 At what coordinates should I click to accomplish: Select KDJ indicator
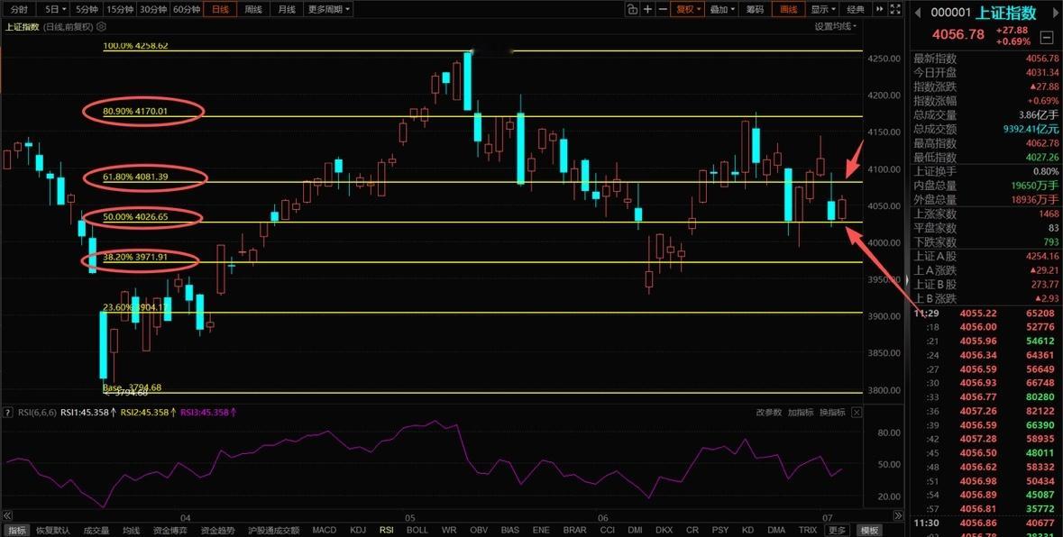pyautogui.click(x=358, y=530)
